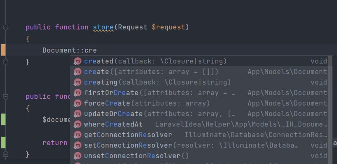337x164 pixels.
Task: Click the method icon beside getConnectionResolver
Action: 77,135
